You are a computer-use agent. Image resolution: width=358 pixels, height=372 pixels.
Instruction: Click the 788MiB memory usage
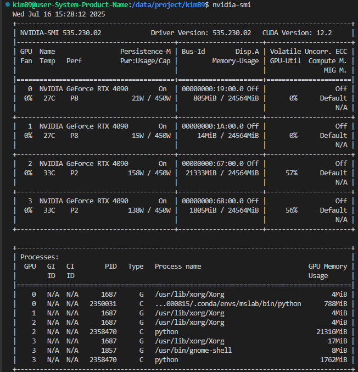pos(335,304)
